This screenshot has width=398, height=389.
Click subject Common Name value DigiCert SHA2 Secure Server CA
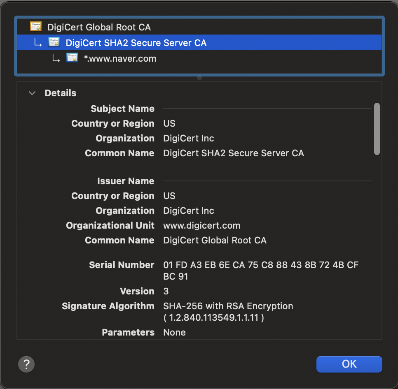[x=234, y=153]
